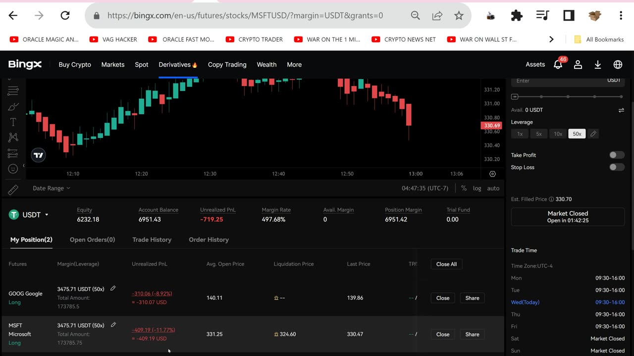Open Chrome three-dot menu
Viewport: 634px width, 356px height.
[621, 16]
